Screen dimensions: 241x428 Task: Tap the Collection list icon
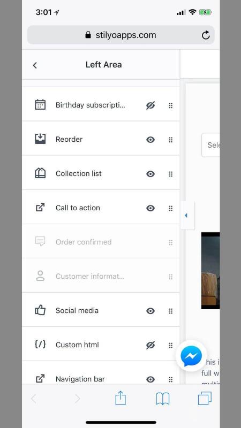[x=40, y=173]
